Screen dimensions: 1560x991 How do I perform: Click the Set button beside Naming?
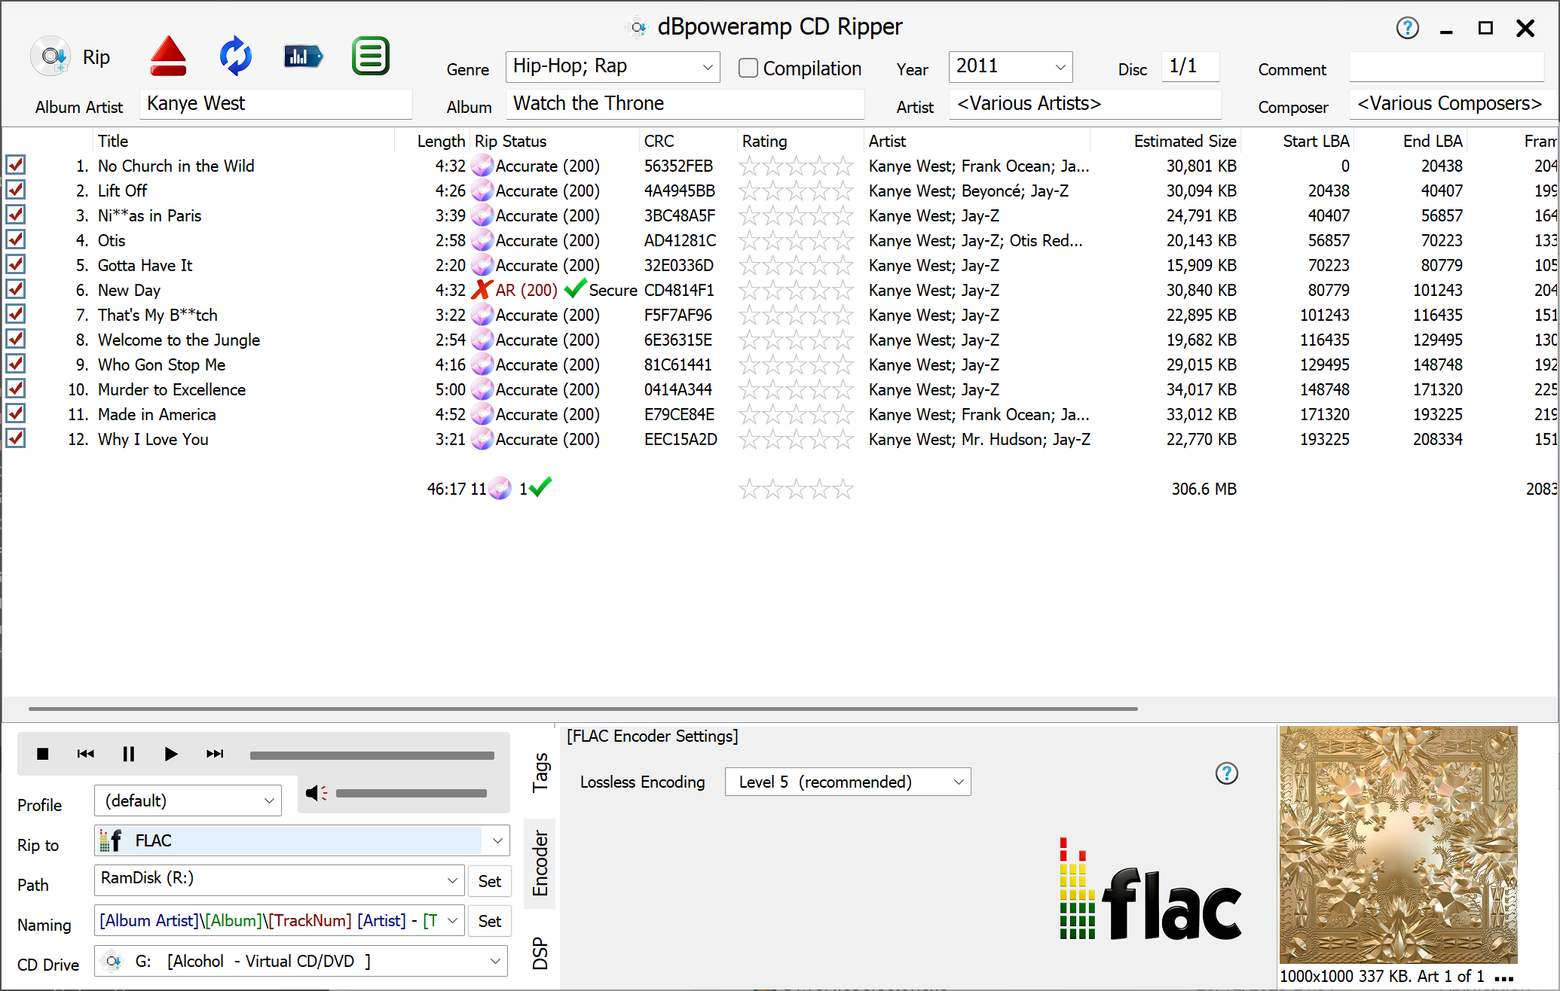click(x=489, y=921)
